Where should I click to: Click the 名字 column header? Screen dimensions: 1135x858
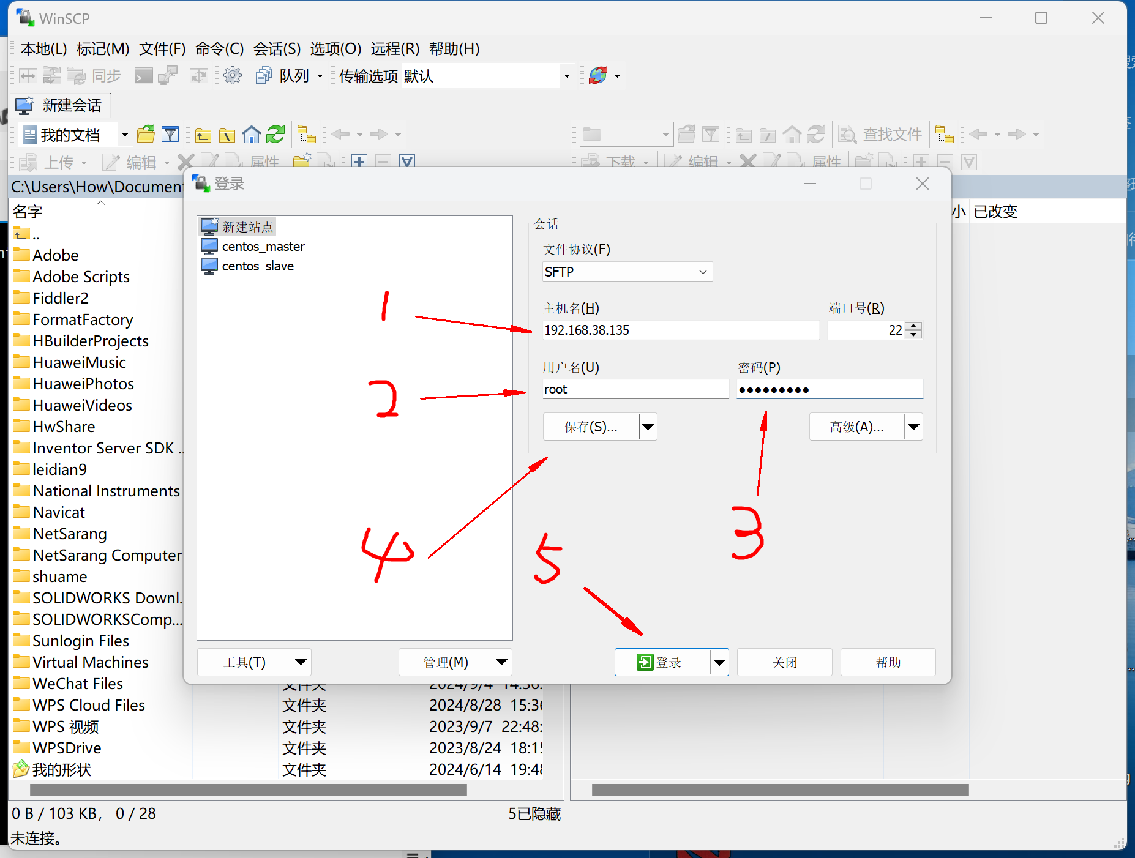click(x=28, y=212)
